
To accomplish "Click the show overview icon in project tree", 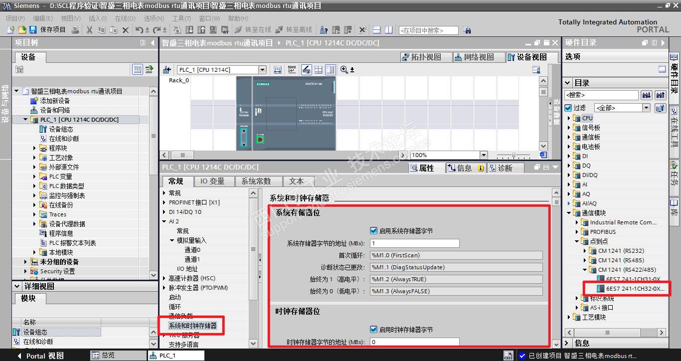I will pyautogui.click(x=138, y=69).
